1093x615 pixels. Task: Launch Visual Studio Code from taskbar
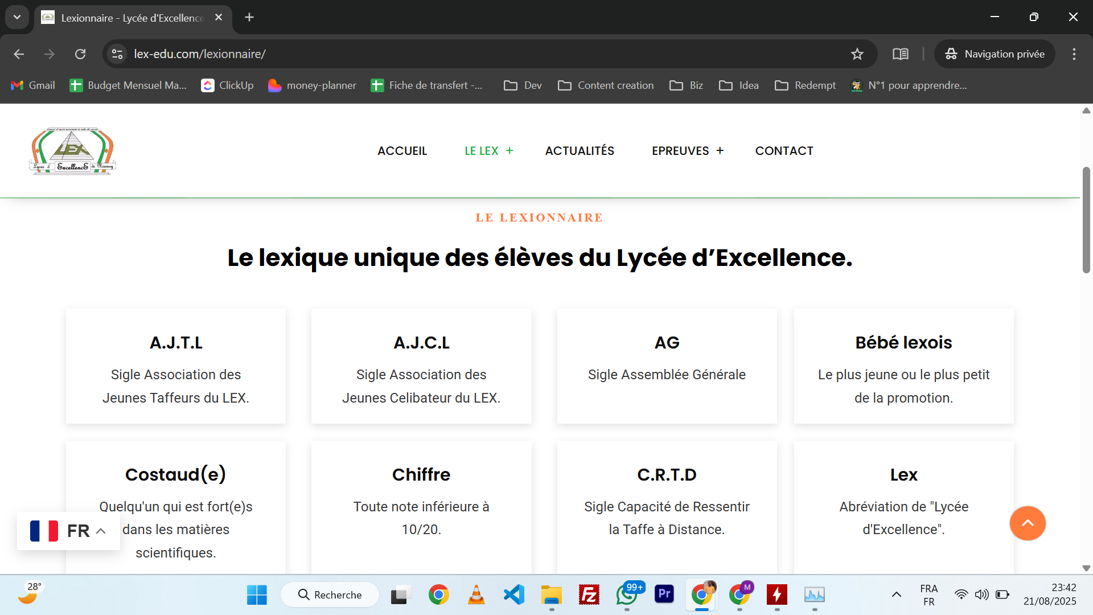[x=513, y=594]
